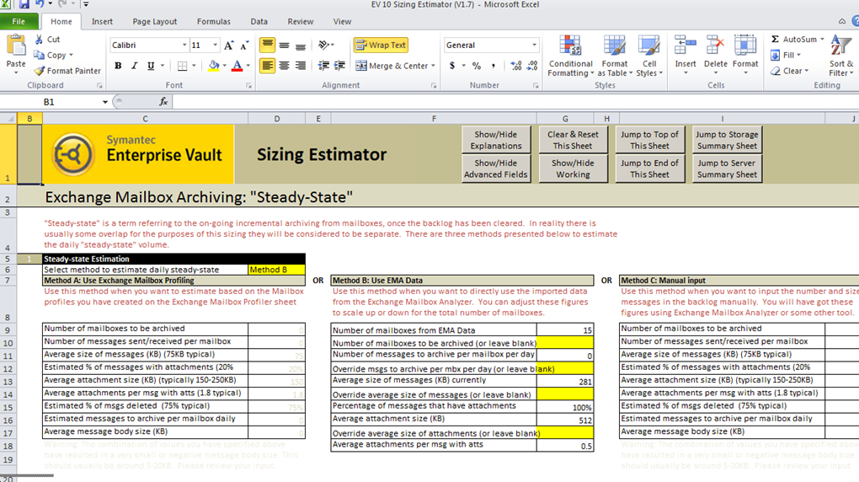Click Show/Hide Advanced Fields button
This screenshot has width=859, height=482.
pyautogui.click(x=496, y=169)
